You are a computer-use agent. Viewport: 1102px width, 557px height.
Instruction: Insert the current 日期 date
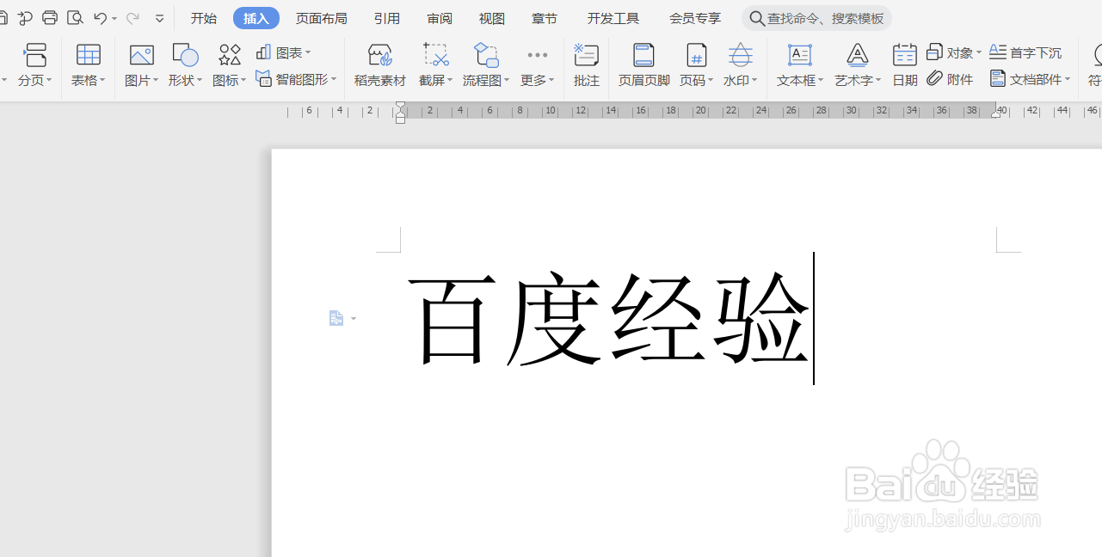pos(904,65)
